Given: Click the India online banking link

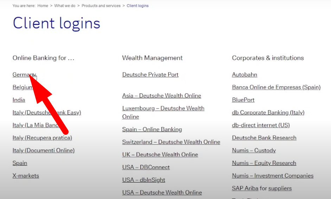Looking at the screenshot, I should 19,100.
